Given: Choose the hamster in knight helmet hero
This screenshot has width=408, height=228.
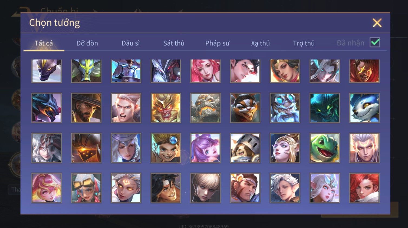Looking at the screenshot, I should (x=245, y=148).
